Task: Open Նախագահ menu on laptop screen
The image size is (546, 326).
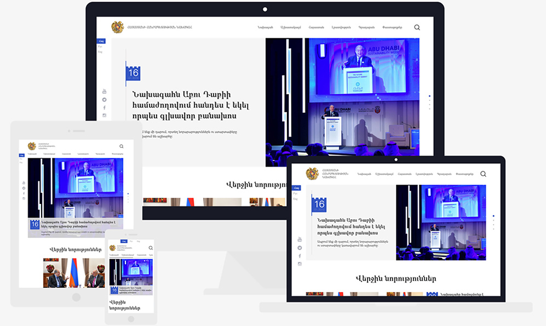Action: [x=364, y=174]
